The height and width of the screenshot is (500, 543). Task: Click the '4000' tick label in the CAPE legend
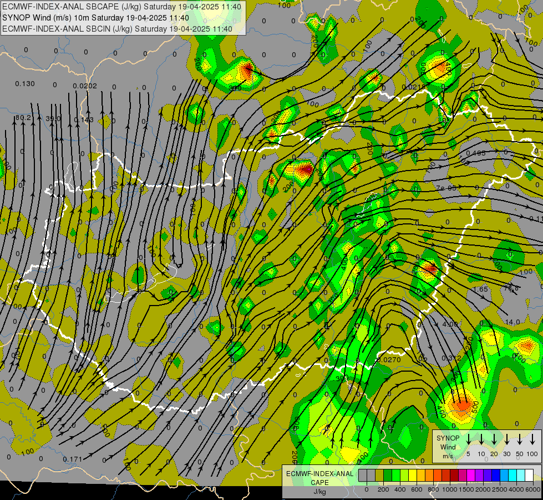(516, 489)
